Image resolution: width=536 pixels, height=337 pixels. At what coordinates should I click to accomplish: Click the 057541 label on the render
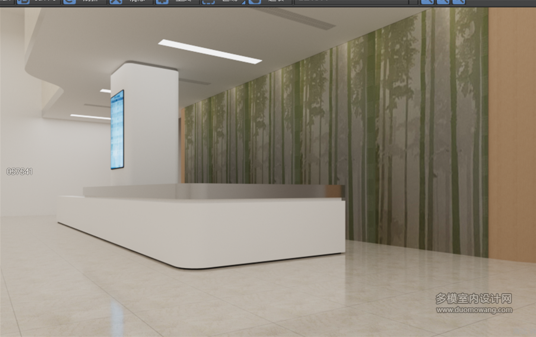[x=19, y=171]
